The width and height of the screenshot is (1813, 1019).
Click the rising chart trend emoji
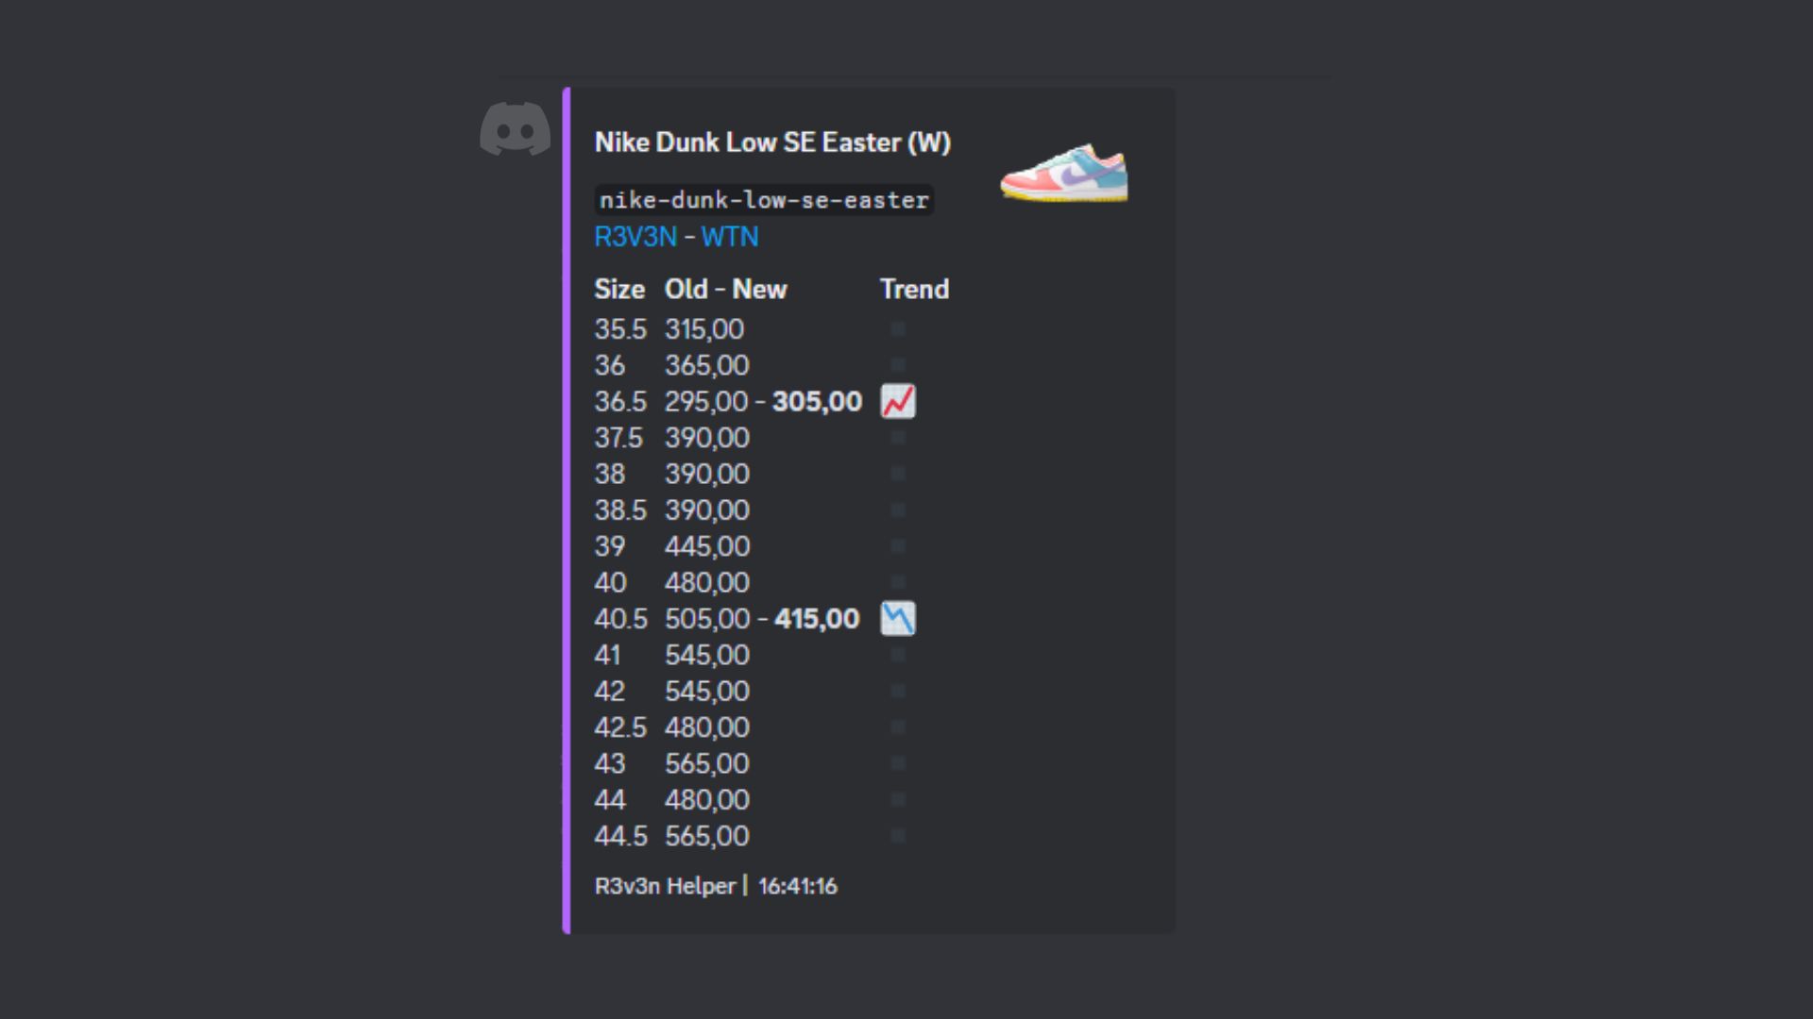(x=898, y=401)
